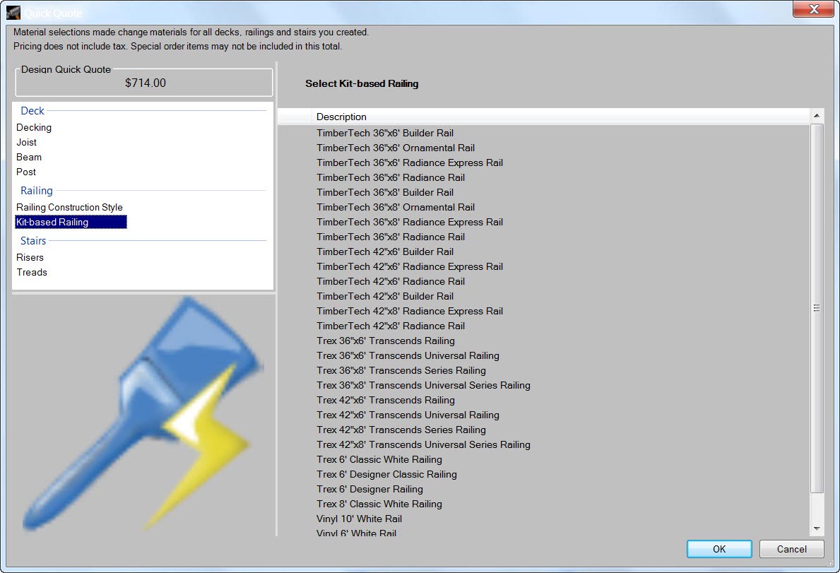The height and width of the screenshot is (573, 840).
Task: Choose TimberTech 36"x8' Radiance Rail
Action: point(391,237)
